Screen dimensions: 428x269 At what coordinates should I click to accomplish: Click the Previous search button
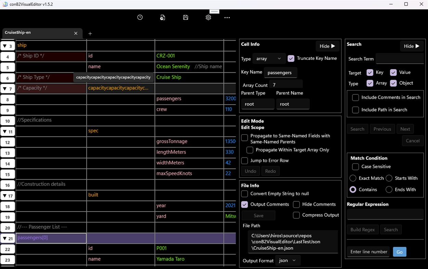(382, 129)
